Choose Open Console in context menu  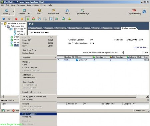click(38, 82)
